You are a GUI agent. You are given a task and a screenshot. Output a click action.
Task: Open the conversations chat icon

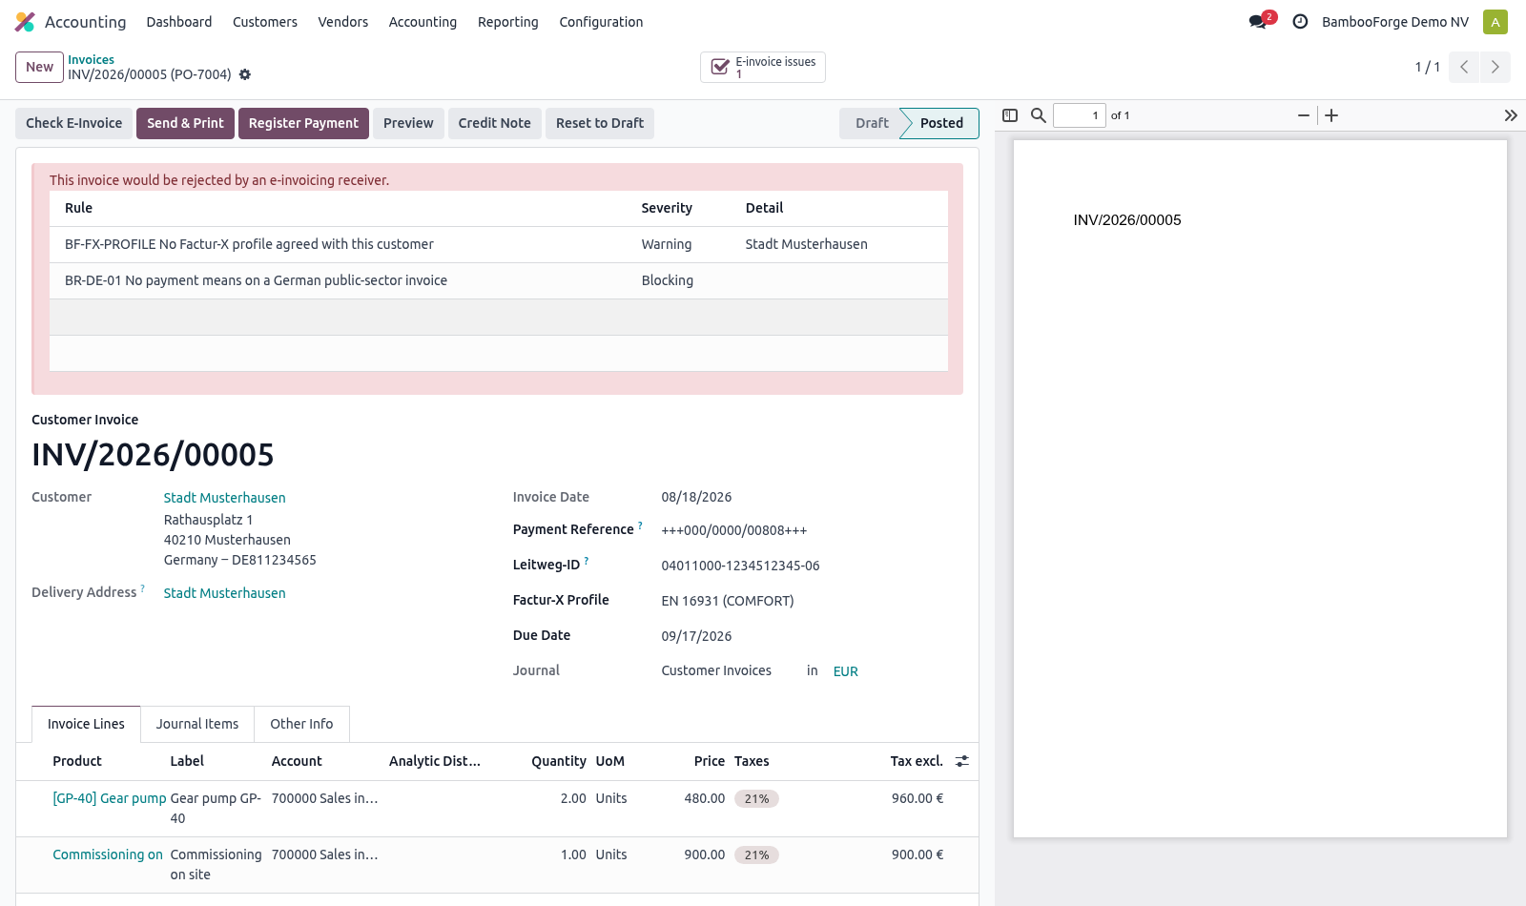(1259, 22)
